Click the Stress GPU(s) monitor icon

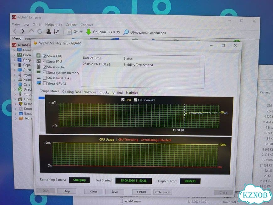tap(39, 83)
